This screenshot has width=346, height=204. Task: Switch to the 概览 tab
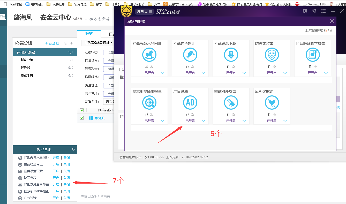pyautogui.click(x=89, y=34)
